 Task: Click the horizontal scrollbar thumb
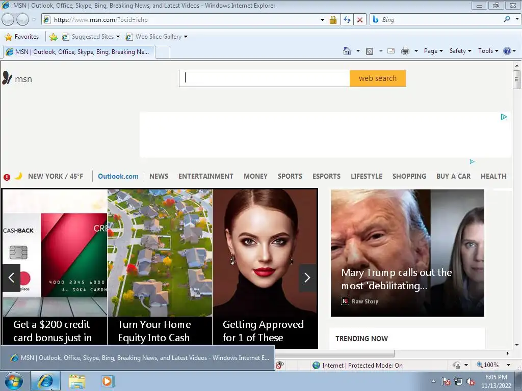pos(334,353)
